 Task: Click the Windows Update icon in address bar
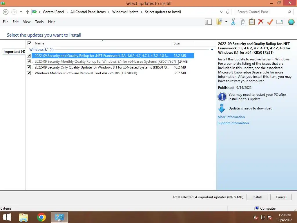(35, 12)
